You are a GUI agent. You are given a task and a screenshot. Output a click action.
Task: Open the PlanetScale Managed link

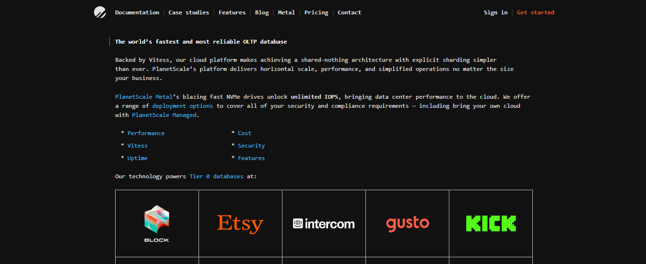(164, 115)
